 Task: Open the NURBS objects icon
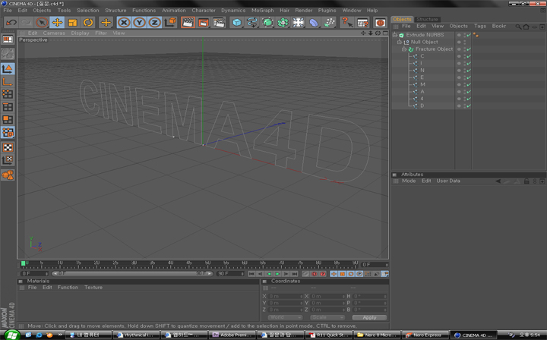tap(267, 23)
